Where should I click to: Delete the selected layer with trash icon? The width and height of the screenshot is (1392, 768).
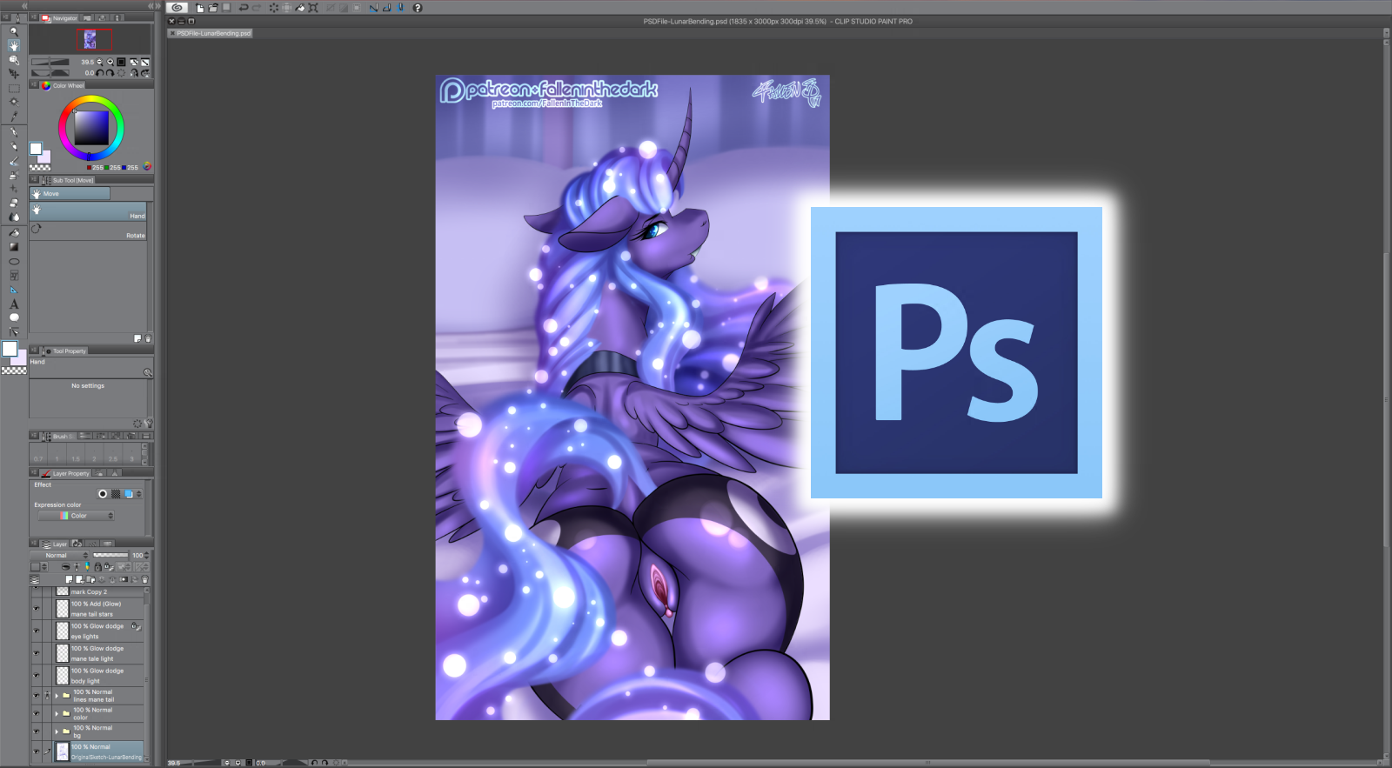[x=145, y=579]
